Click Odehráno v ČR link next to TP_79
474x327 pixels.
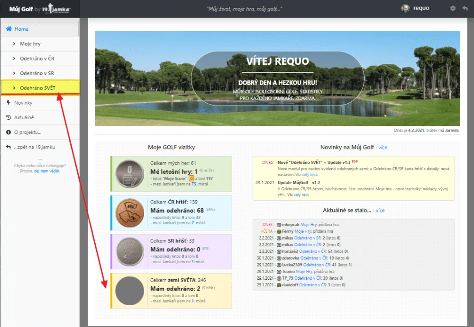(308, 278)
